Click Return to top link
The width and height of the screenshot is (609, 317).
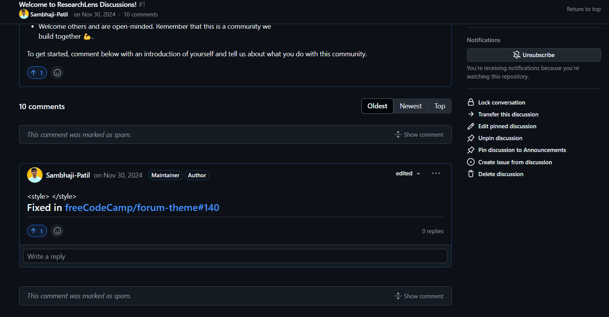(x=583, y=9)
